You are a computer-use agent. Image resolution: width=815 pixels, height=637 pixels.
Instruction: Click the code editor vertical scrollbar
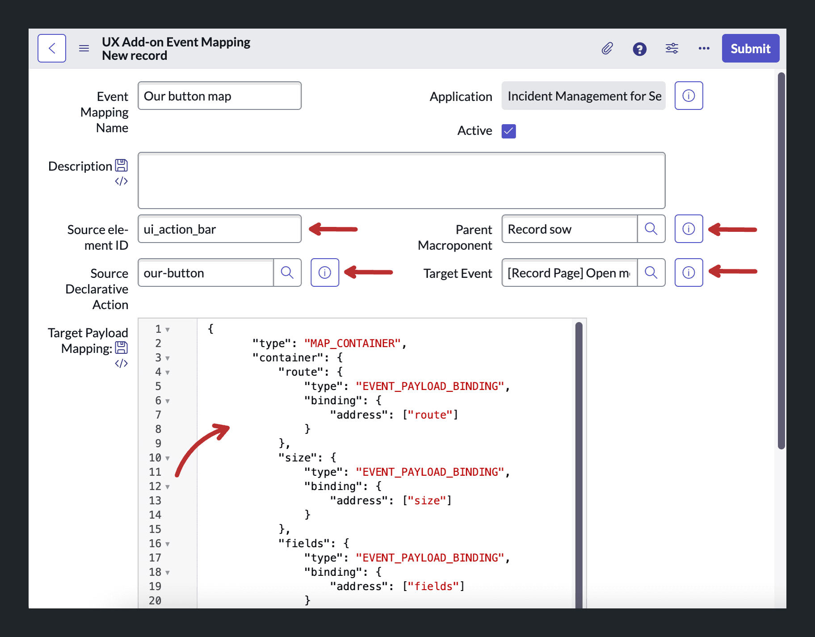coord(579,465)
